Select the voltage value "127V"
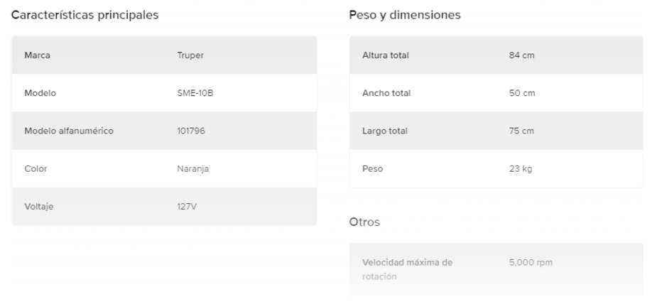This screenshot has height=304, width=657. [187, 207]
